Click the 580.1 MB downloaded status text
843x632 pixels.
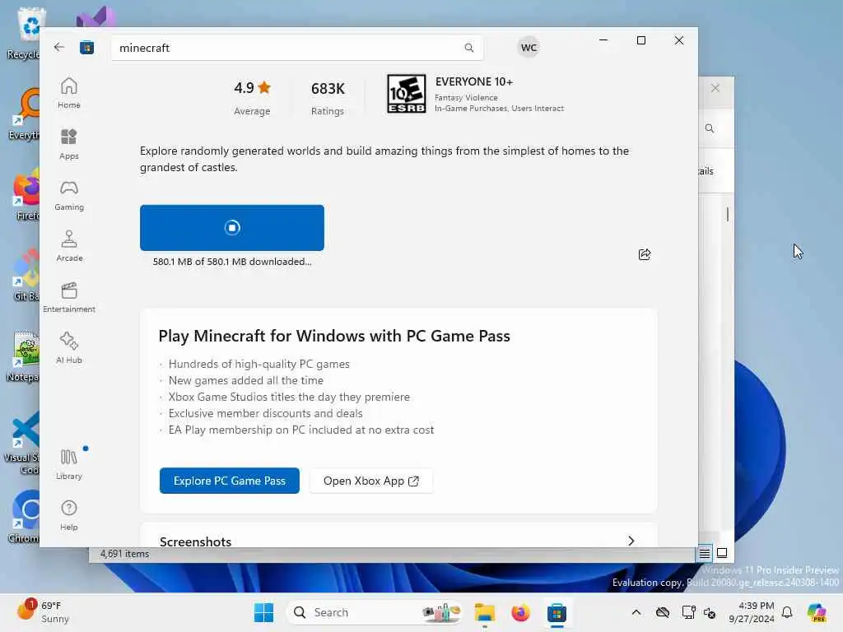[x=232, y=262]
